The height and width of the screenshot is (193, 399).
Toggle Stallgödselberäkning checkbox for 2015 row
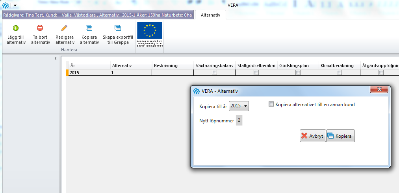click(256, 73)
